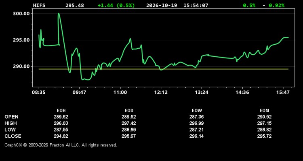Click the 295.00 y-axis label
This screenshot has height=161, width=303.
(21, 40)
